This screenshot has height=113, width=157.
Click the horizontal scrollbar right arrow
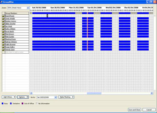click(152, 93)
